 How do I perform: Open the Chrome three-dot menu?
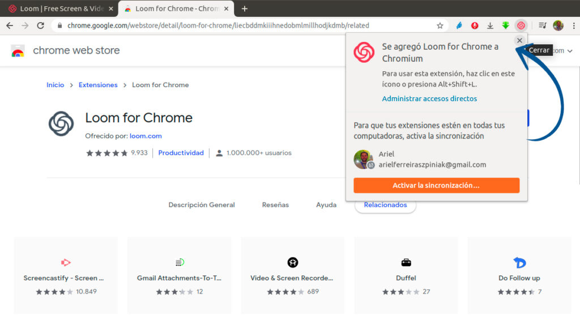pos(574,25)
